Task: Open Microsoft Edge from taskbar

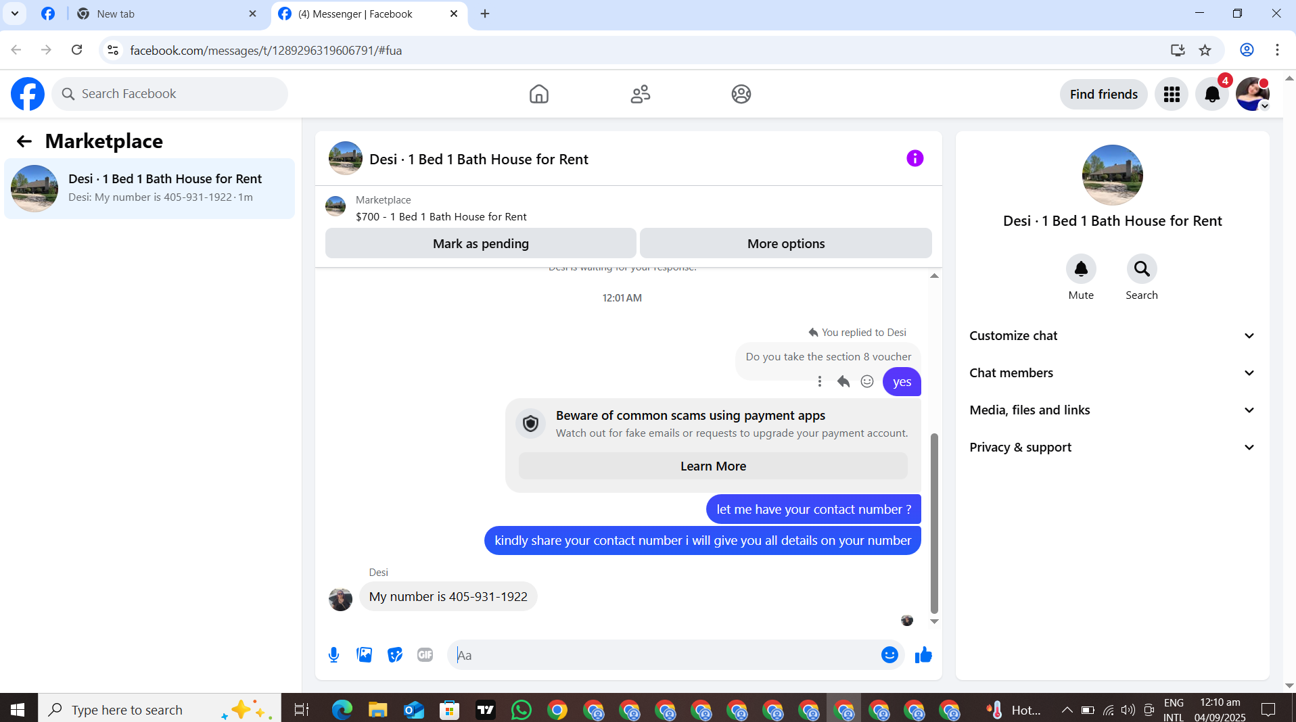Action: click(x=342, y=710)
